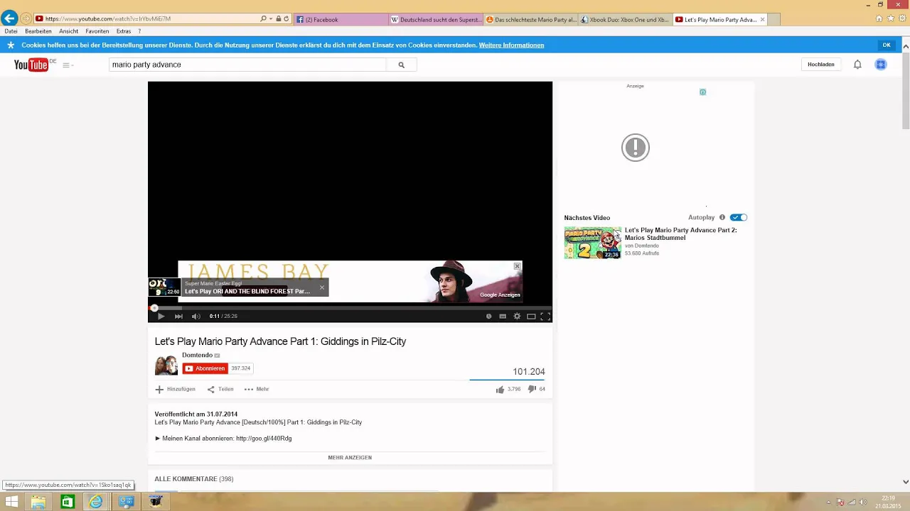The image size is (910, 511).
Task: Subscribe with the Abonnieren button
Action: 205,368
